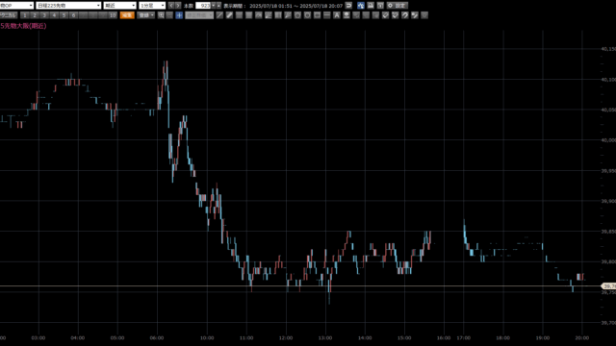The width and height of the screenshot is (616, 346).
Task: Open the 登録 dropdown
Action: click(146, 15)
